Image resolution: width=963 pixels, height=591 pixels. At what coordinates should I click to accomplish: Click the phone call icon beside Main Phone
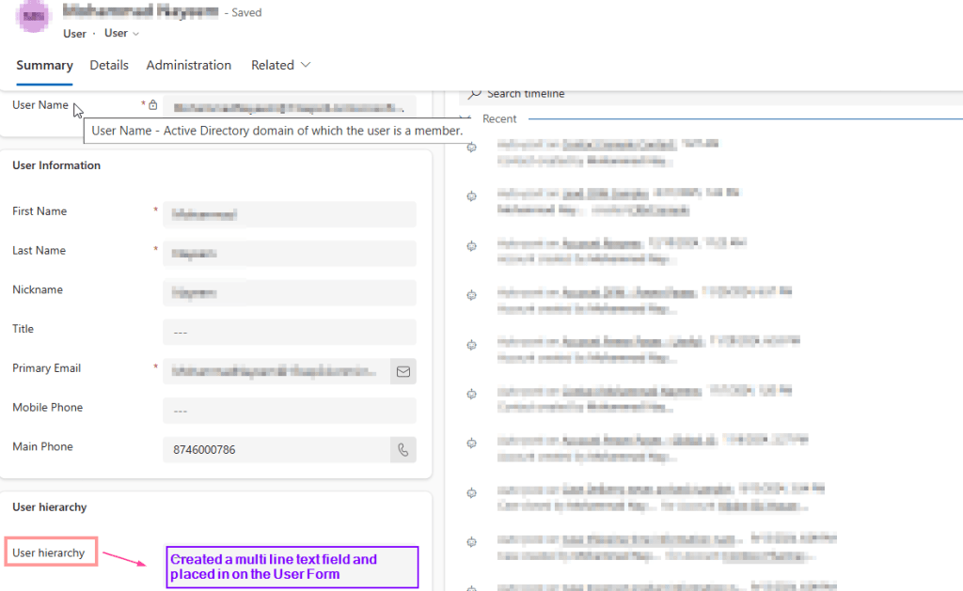point(403,450)
